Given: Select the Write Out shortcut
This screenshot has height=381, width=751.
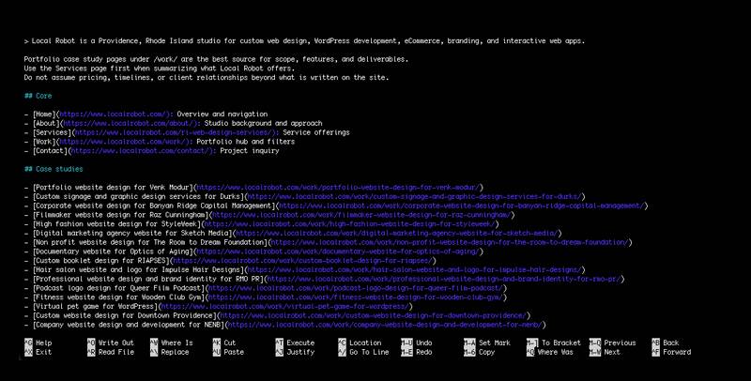Looking at the screenshot, I should (x=115, y=343).
